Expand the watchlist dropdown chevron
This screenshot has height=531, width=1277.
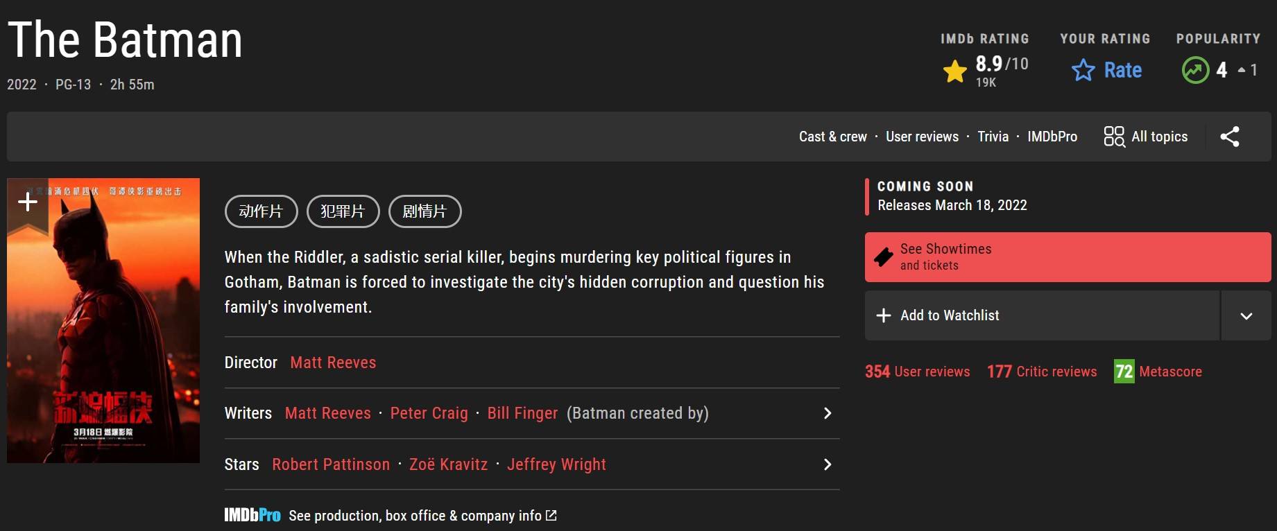1246,316
